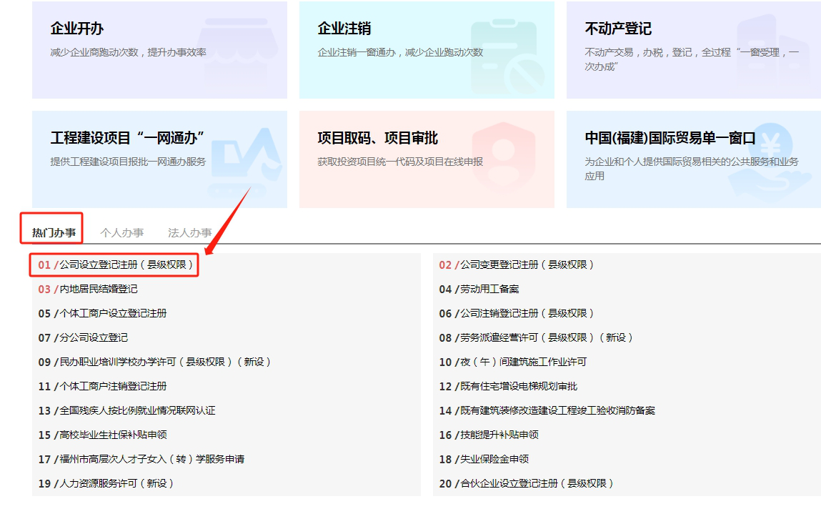The width and height of the screenshot is (821, 509).
Task: Open 工程建设项目"一网通办" card
Action: click(x=159, y=159)
